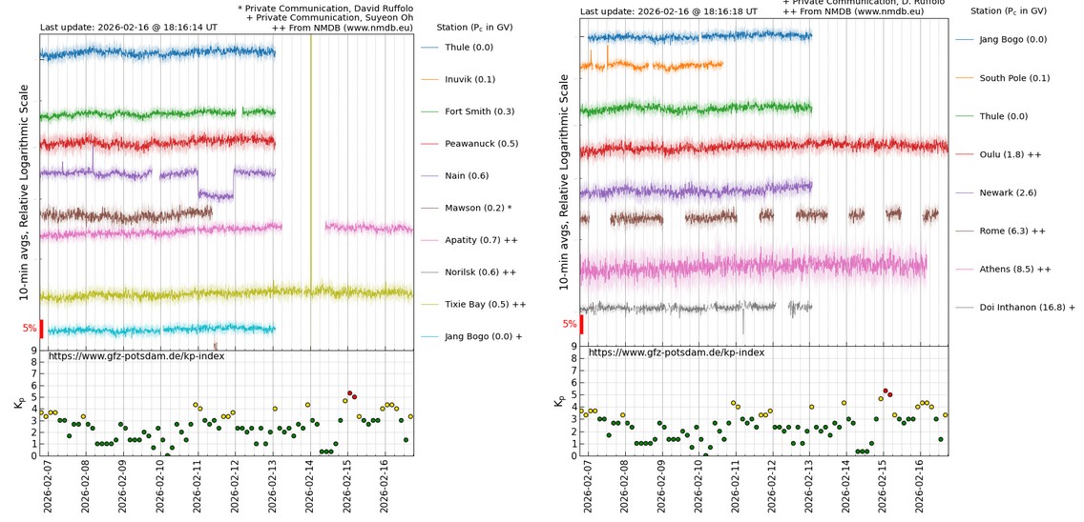Click the NMDB (www.nmdb.eu) credit above the left plot
This screenshot has height=522, width=1084.
[x=349, y=29]
